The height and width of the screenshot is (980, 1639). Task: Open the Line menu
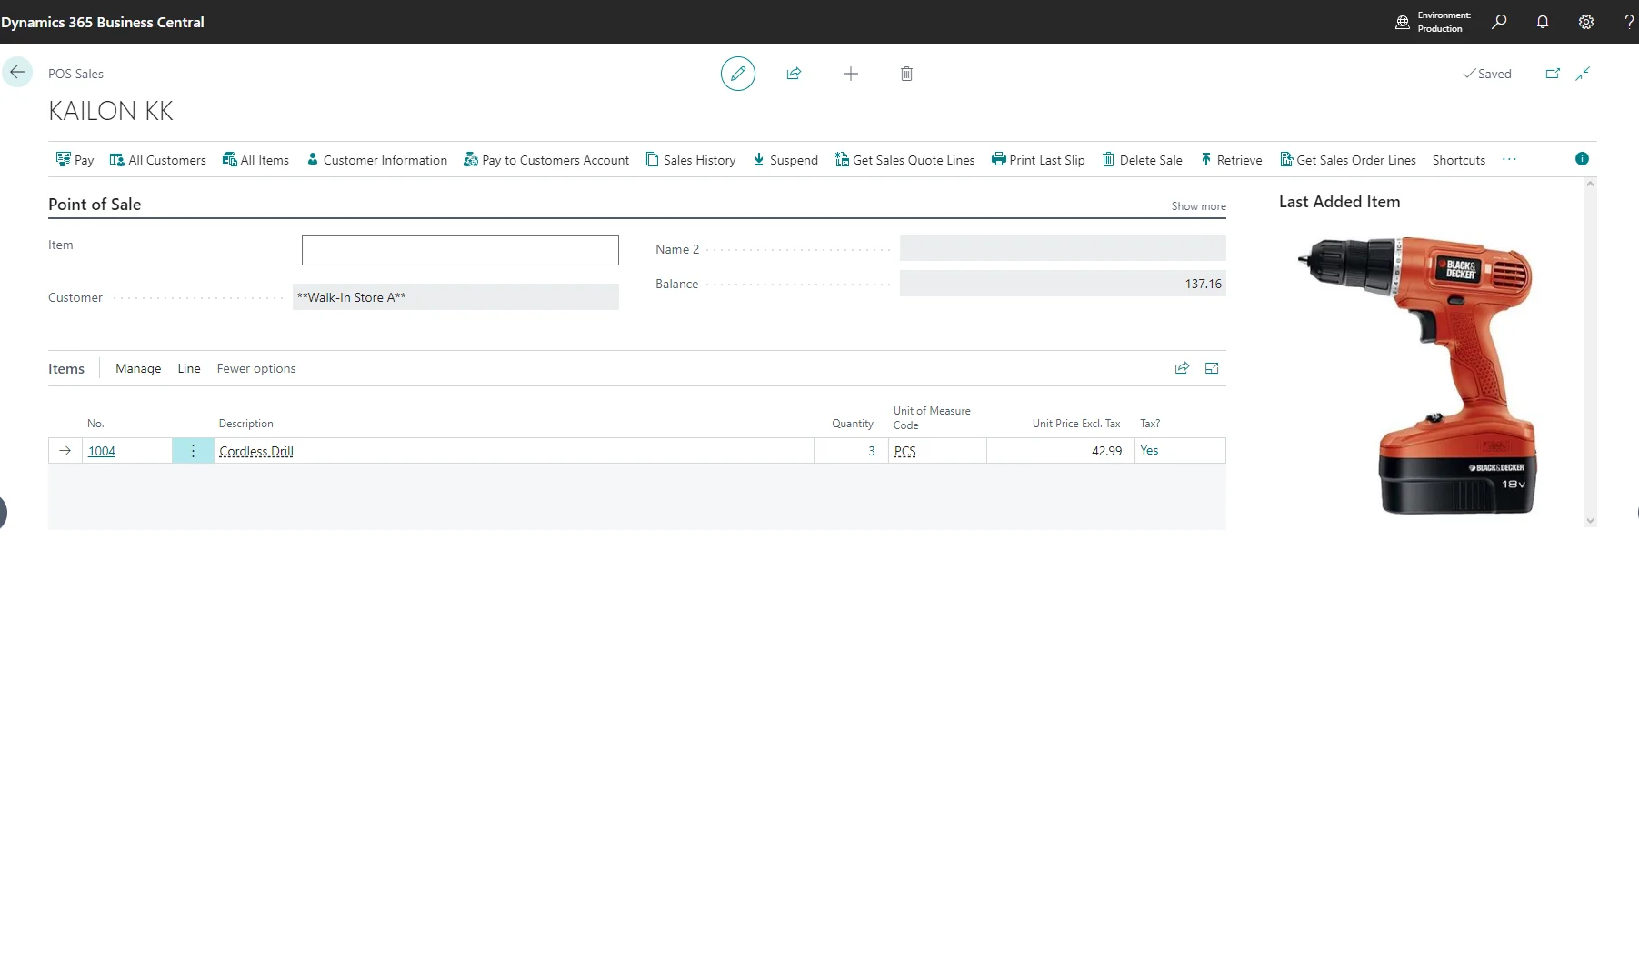[189, 368]
